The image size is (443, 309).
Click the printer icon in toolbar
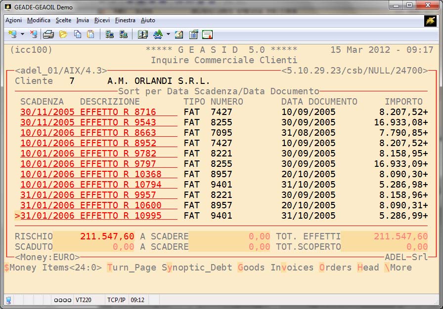(x=48, y=35)
